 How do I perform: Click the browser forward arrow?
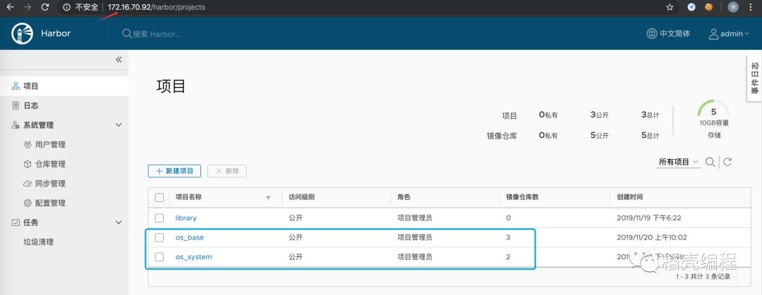click(28, 7)
